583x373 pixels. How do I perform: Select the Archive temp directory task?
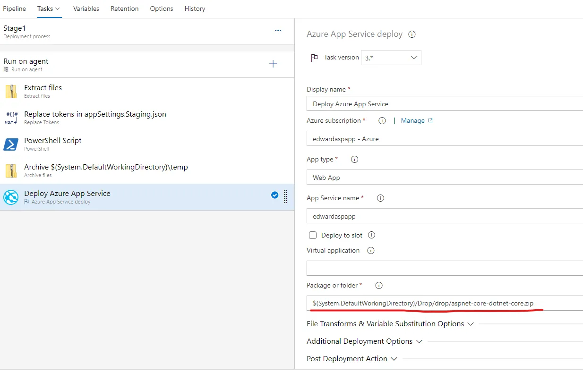[147, 170]
